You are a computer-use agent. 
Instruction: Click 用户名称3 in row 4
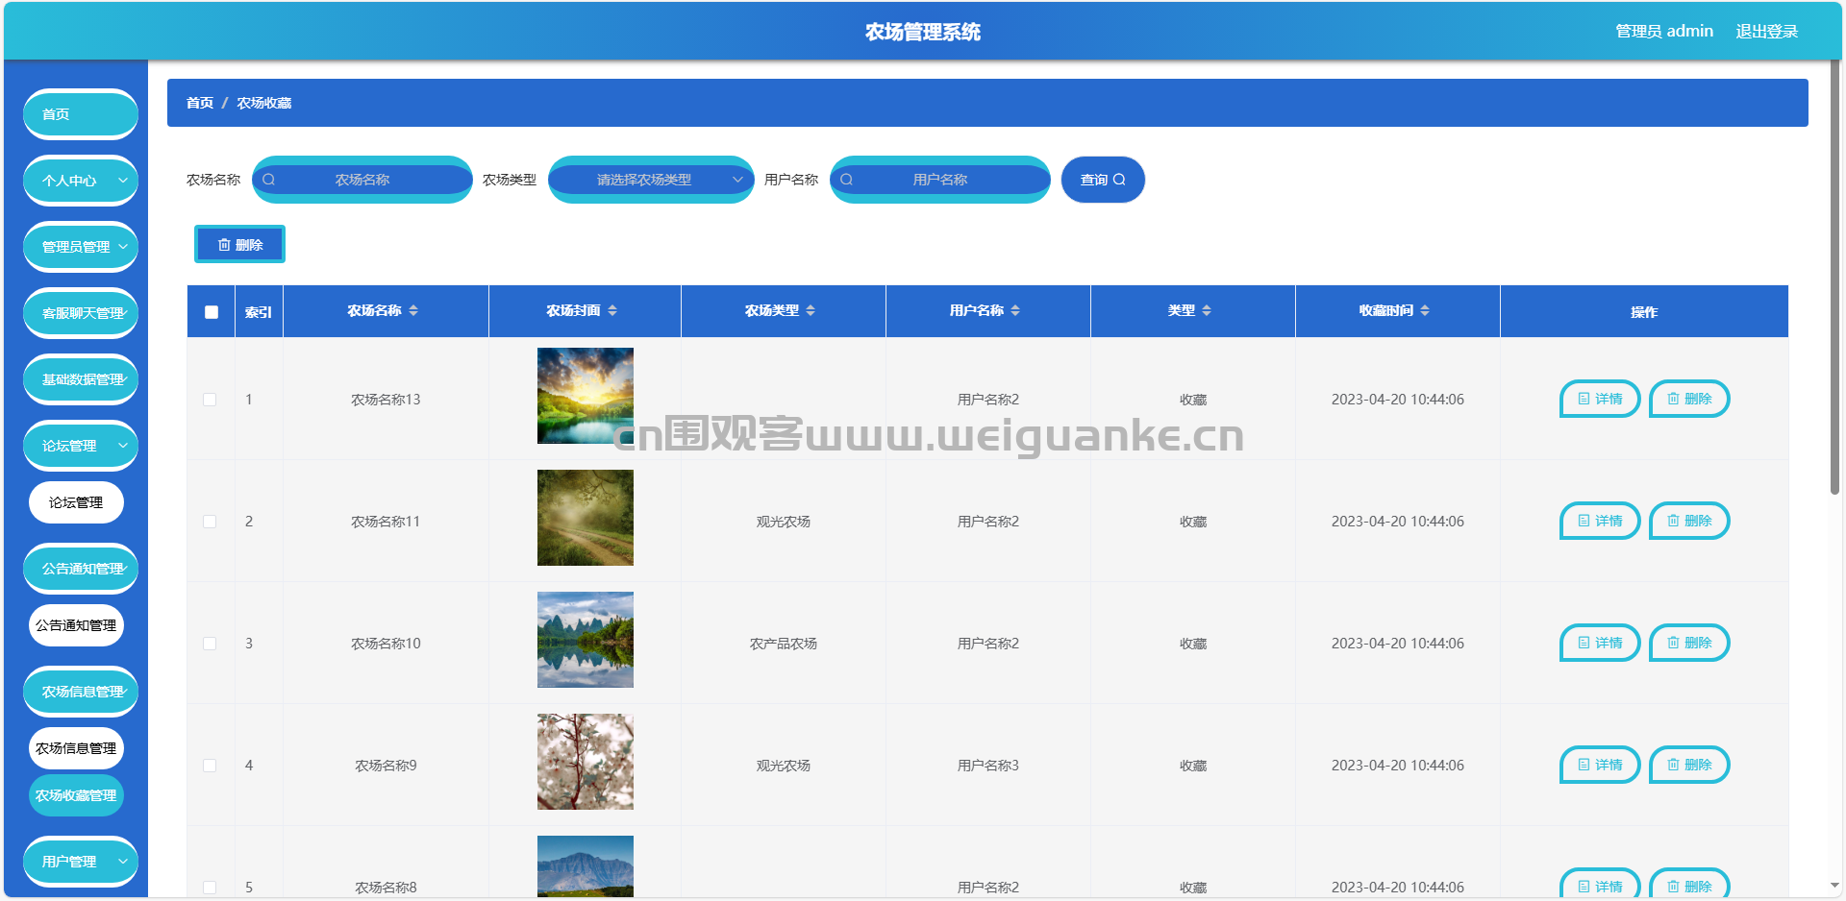[x=988, y=766]
